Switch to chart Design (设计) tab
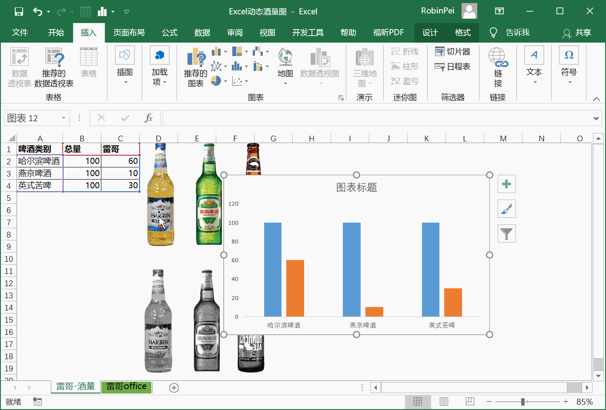Image resolution: width=606 pixels, height=410 pixels. coord(430,33)
